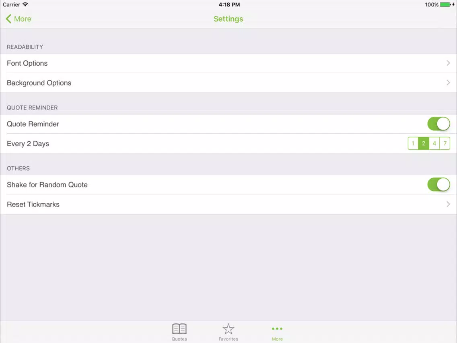The width and height of the screenshot is (457, 343).
Task: Switch to the Favorites tab label
Action: (x=228, y=339)
